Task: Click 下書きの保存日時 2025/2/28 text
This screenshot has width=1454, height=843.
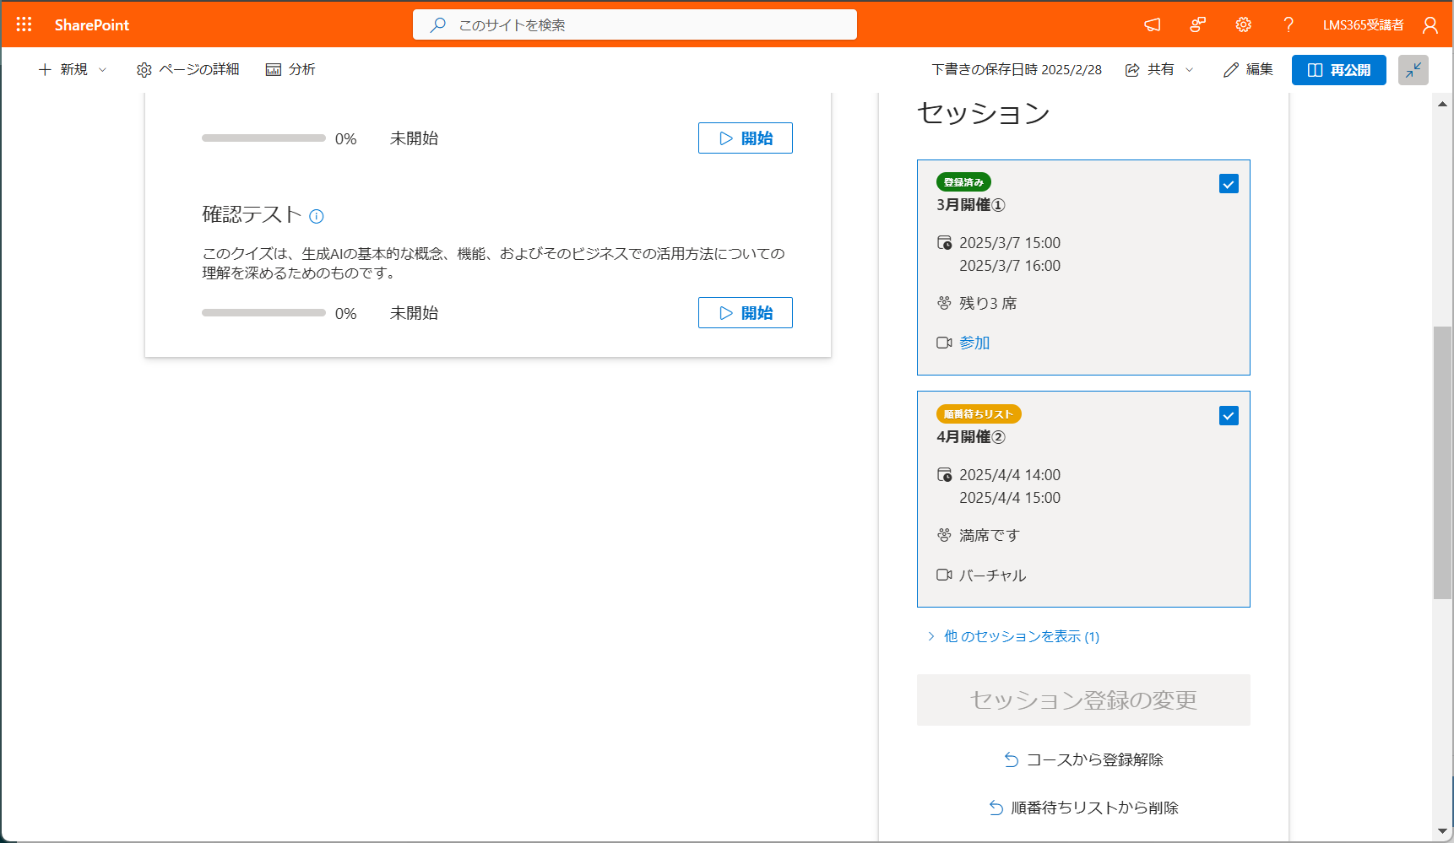Action: click(1017, 70)
